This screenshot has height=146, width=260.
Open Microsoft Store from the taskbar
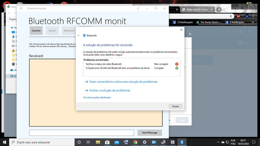click(x=107, y=142)
